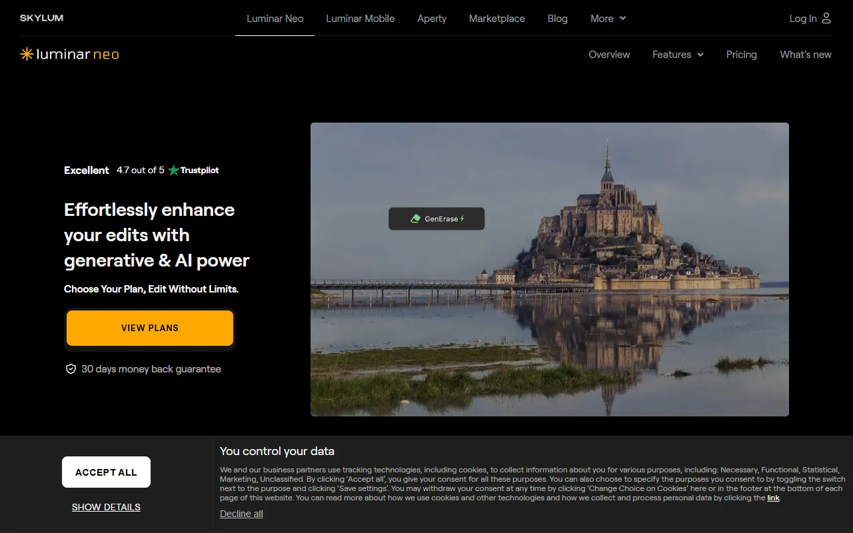Decline all cookies

coord(241,514)
